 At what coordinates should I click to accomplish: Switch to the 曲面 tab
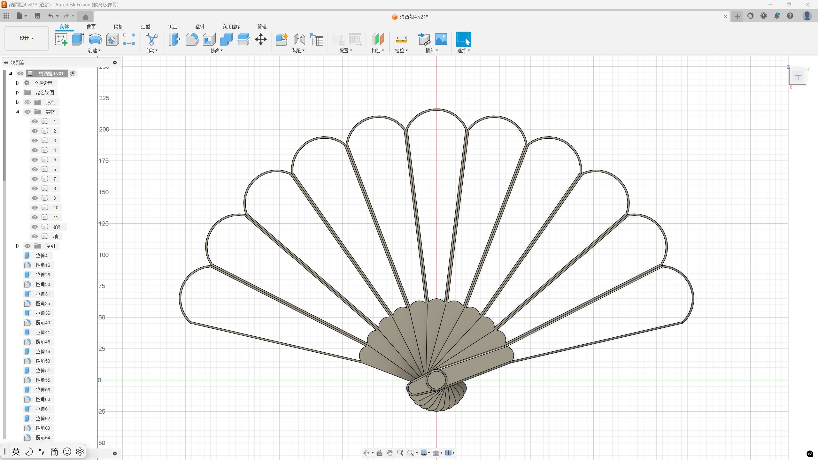[91, 27]
